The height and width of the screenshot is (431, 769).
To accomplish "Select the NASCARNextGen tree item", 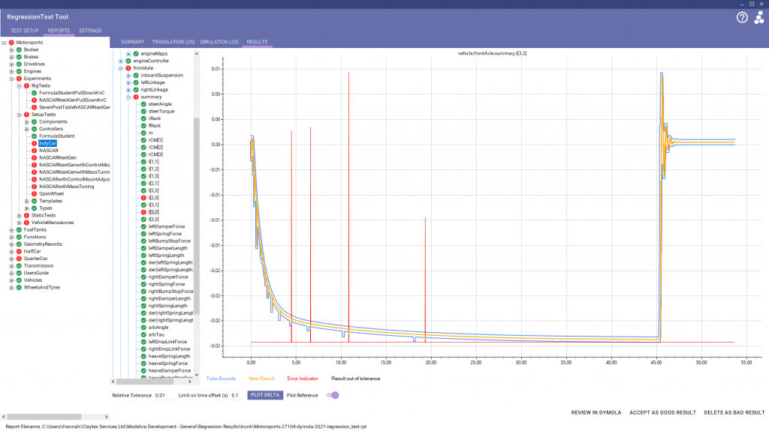I will 58,157.
